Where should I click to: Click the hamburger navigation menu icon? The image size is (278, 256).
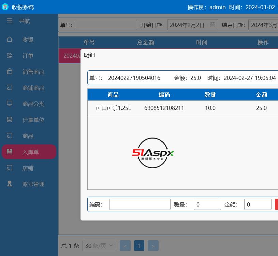[10, 21]
